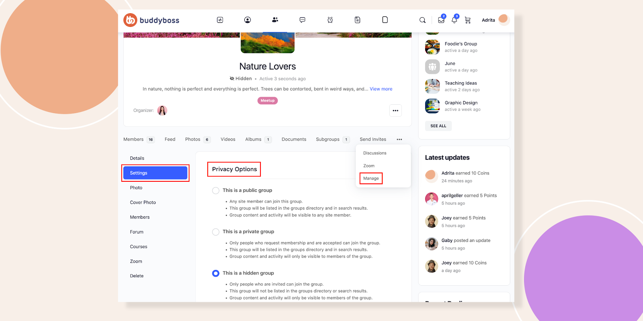Switch to the Documents tab
Viewport: 643px width, 321px height.
click(294, 139)
